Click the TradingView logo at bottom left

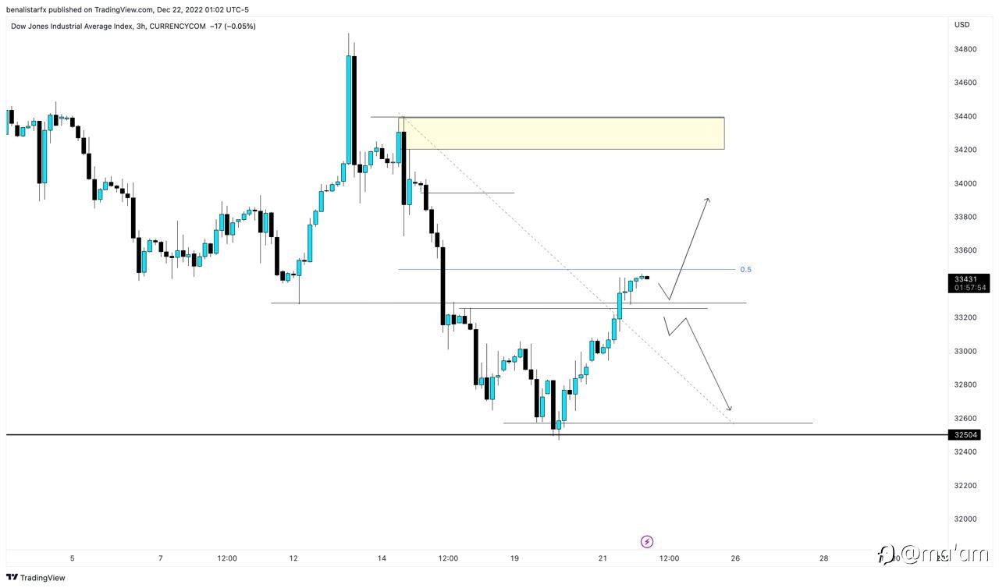point(36,578)
